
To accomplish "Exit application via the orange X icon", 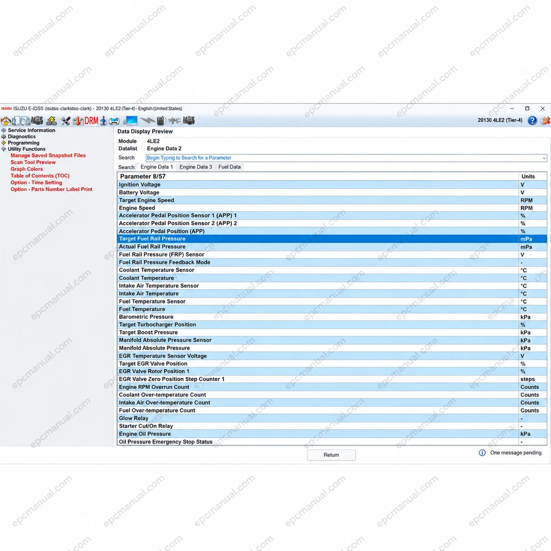I will (545, 121).
